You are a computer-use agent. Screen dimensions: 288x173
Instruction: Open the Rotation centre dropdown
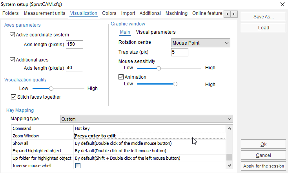click(201, 43)
